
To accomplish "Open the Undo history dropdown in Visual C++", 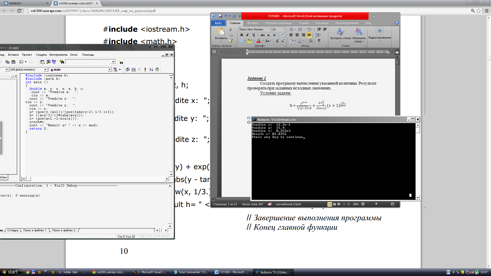I will coord(26,62).
